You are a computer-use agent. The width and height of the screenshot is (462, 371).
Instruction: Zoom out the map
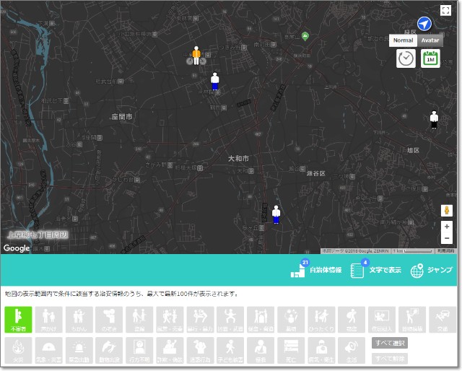point(447,238)
